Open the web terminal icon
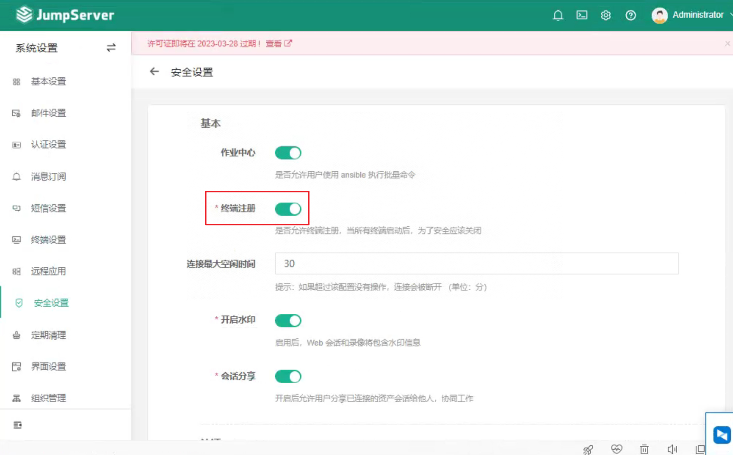Screen dimensions: 733x455 point(582,15)
